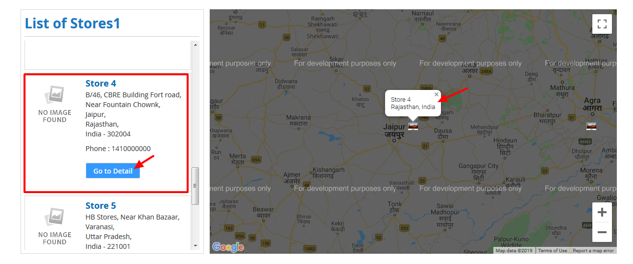This screenshot has width=633, height=264.
Task: Click Report a map error link
Action: point(593,251)
